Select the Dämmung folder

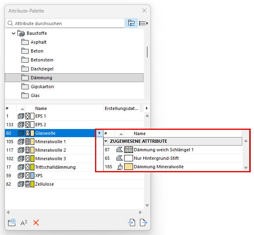click(x=74, y=78)
